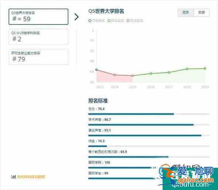Click the 学术声誉 86.7 progress bar

(149, 125)
